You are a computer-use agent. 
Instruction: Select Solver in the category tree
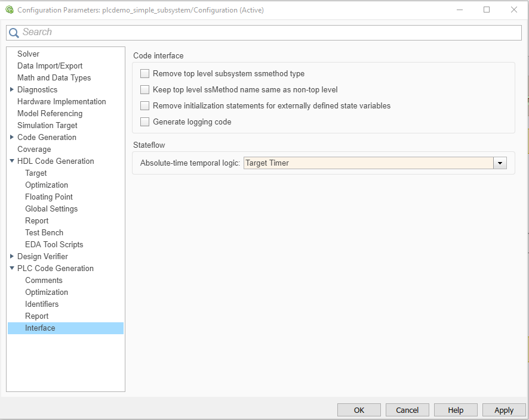tap(29, 54)
